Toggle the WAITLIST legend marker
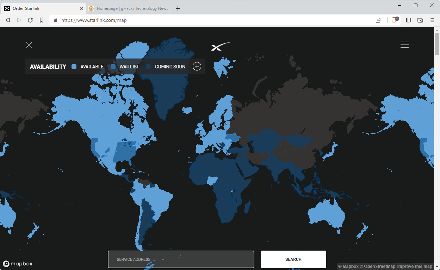The width and height of the screenshot is (440, 270). click(113, 66)
